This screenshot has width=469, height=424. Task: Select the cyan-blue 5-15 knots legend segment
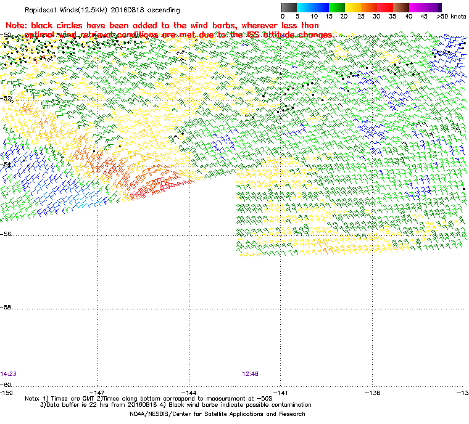click(x=313, y=7)
